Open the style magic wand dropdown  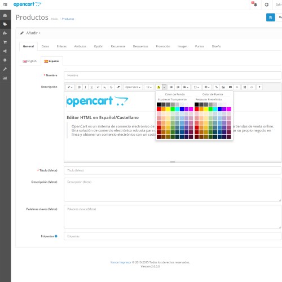(70, 87)
